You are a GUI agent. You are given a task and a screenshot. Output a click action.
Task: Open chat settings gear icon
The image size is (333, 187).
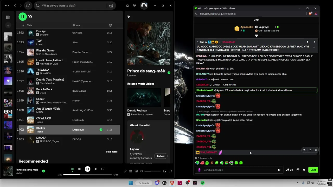304,170
